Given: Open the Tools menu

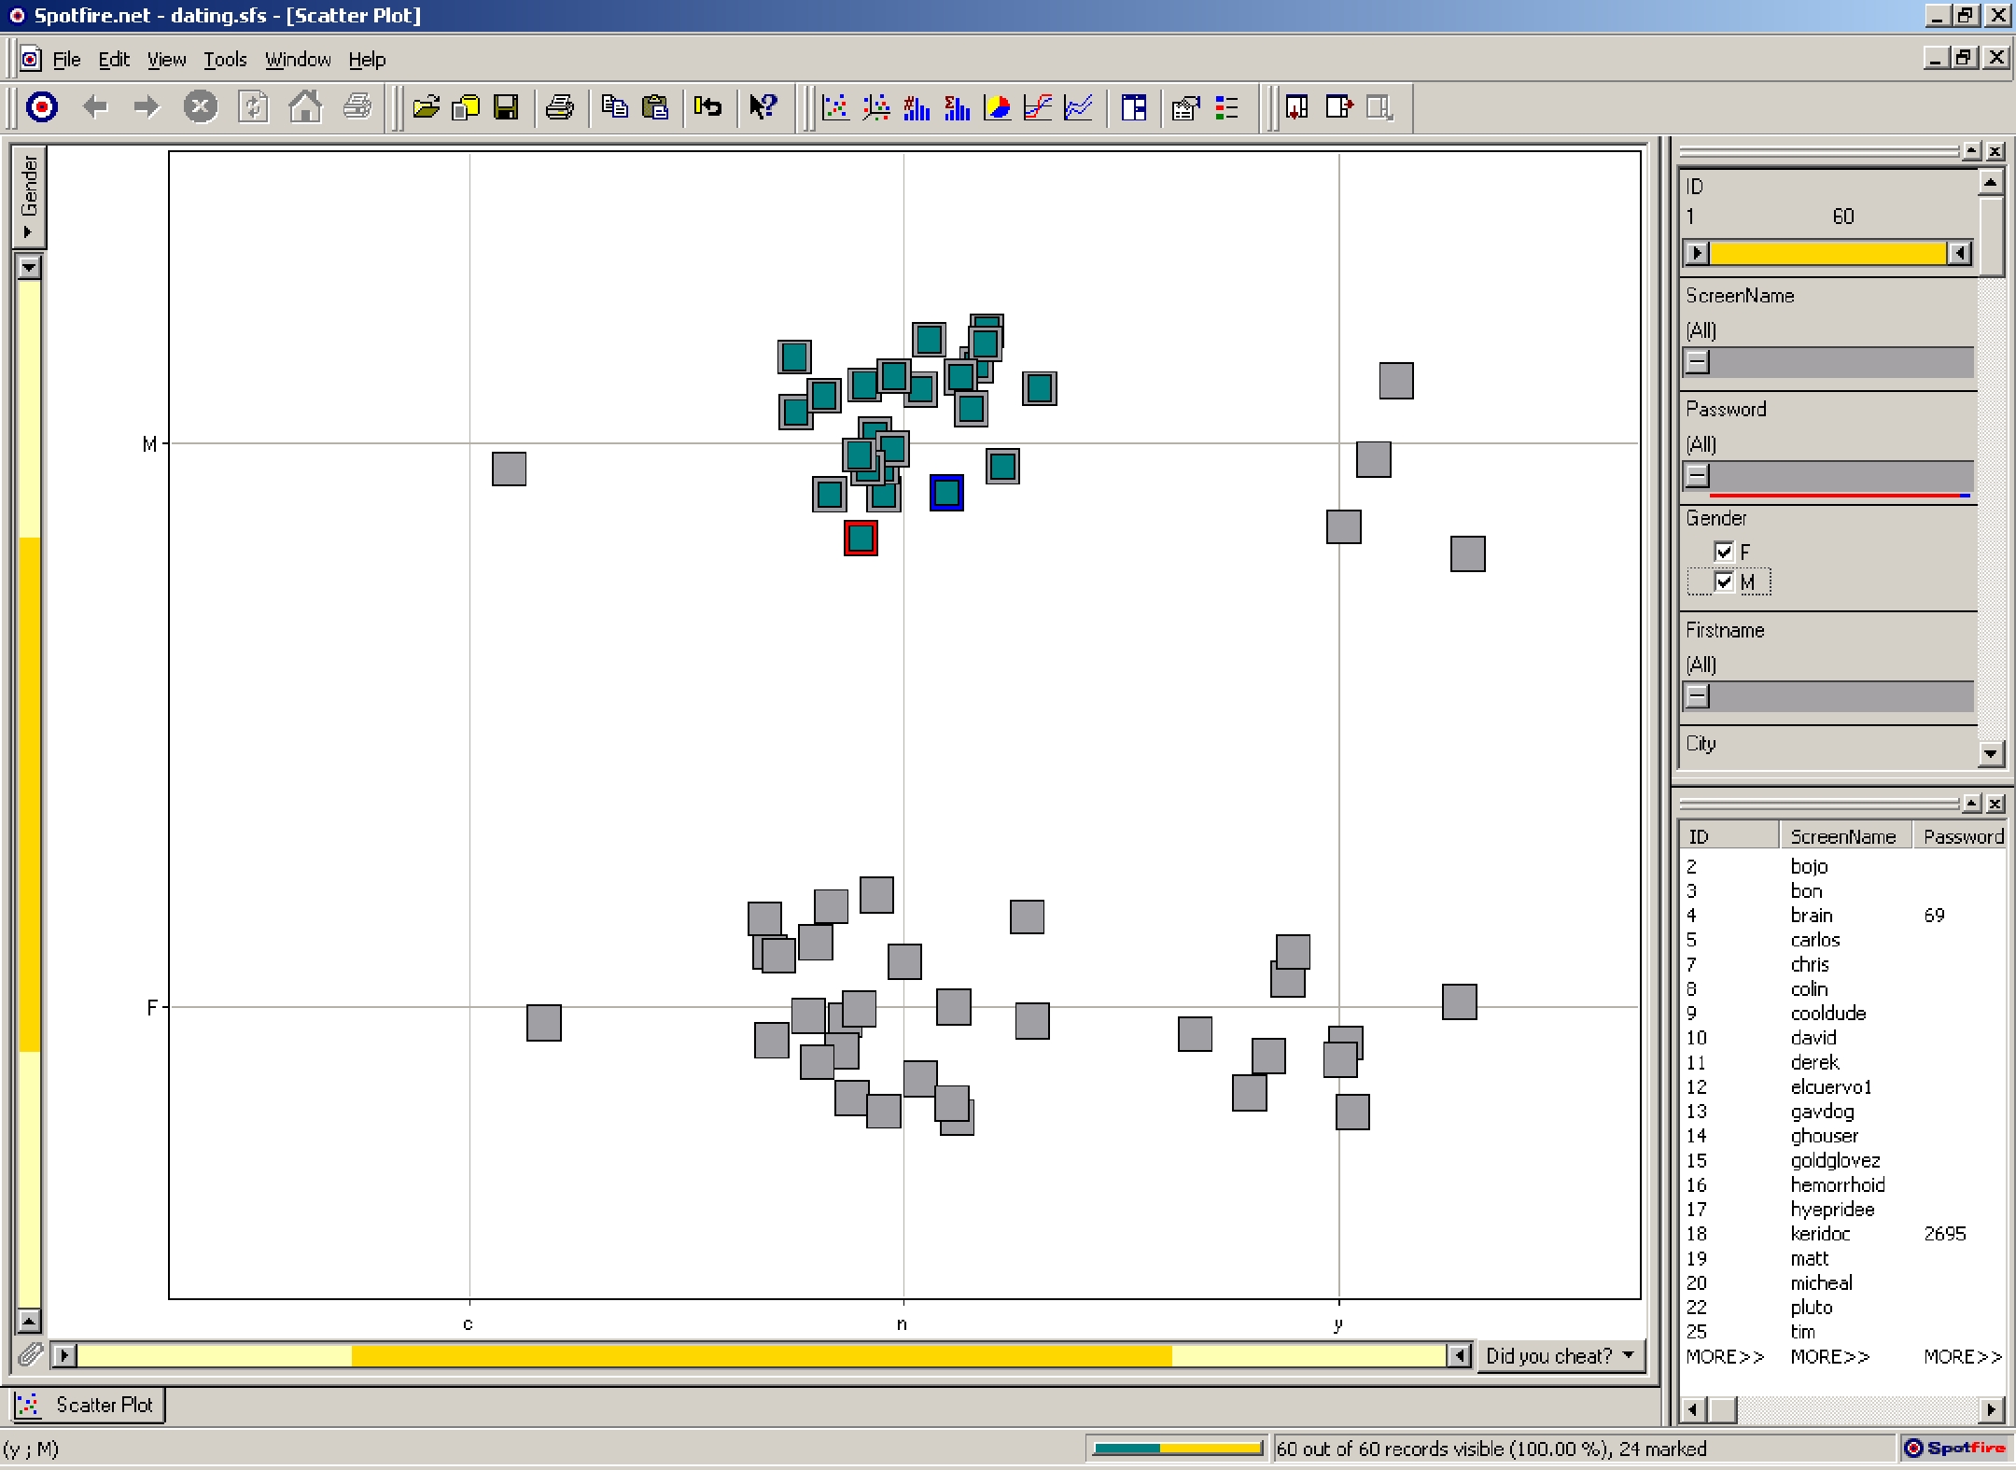Looking at the screenshot, I should [225, 60].
